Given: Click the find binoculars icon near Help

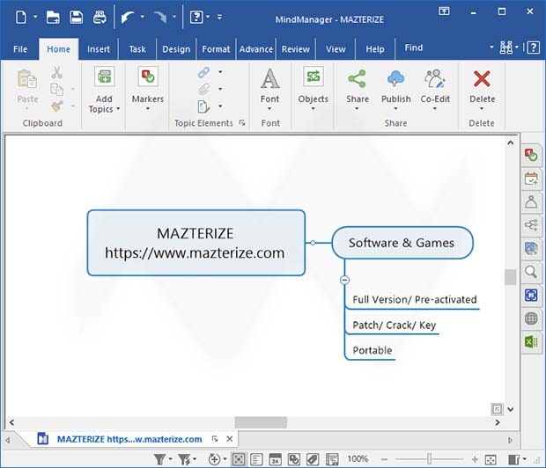Looking at the screenshot, I should (506, 48).
